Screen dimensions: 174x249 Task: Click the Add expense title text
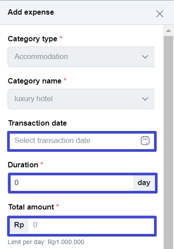pyautogui.click(x=31, y=12)
